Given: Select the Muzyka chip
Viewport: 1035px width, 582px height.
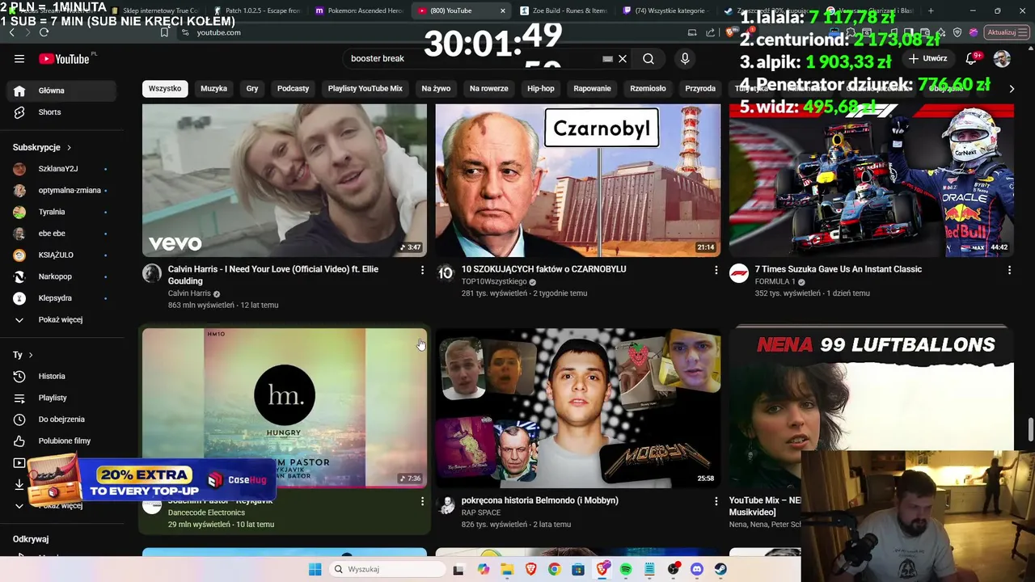Looking at the screenshot, I should coord(213,88).
